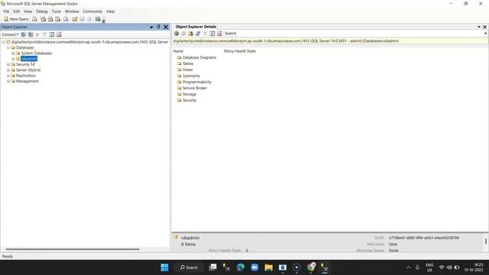489x275 pixels.
Task: Select the Tables folder in Details list
Action: 188,63
